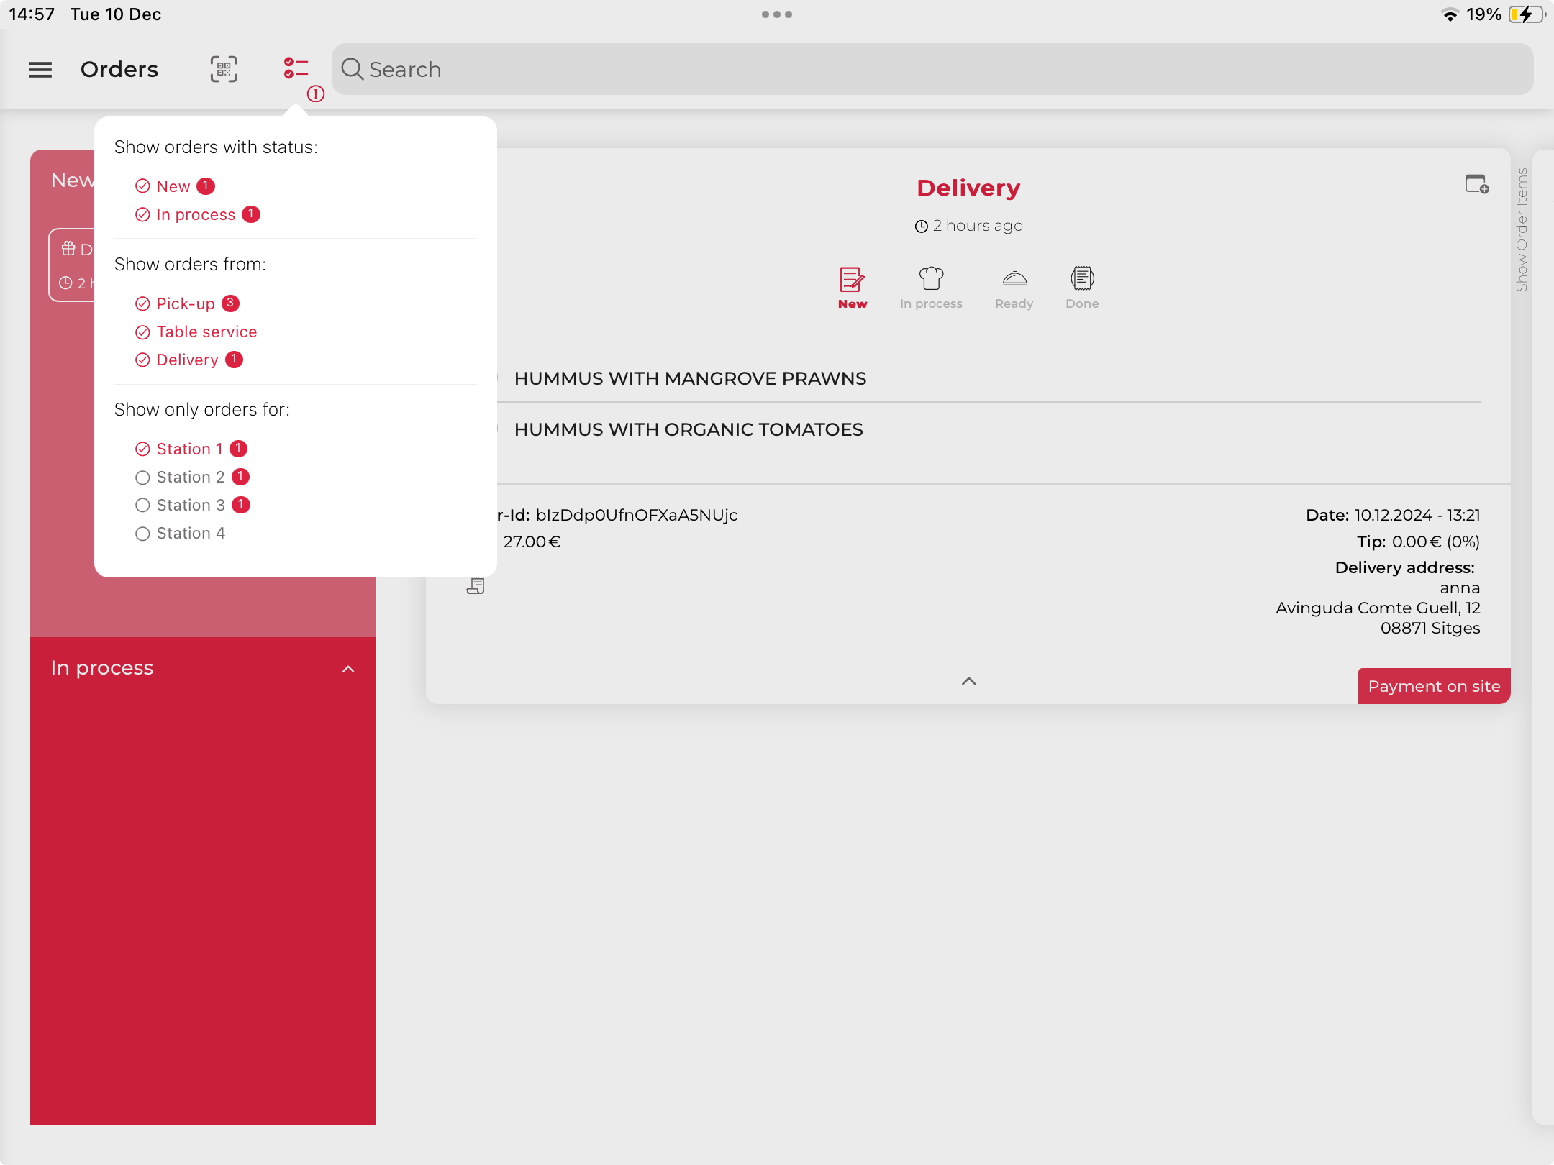Close the order filter list icon

point(296,69)
